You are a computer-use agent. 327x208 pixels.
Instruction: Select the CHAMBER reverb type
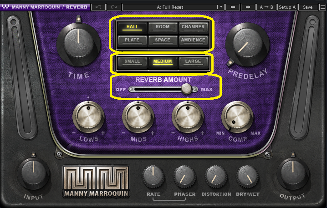pyautogui.click(x=193, y=27)
